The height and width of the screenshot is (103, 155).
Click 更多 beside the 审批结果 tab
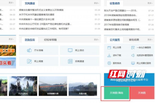click(150, 40)
